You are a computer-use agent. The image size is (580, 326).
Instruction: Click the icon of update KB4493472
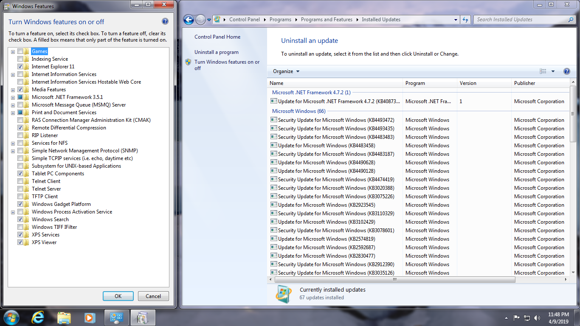pos(273,120)
